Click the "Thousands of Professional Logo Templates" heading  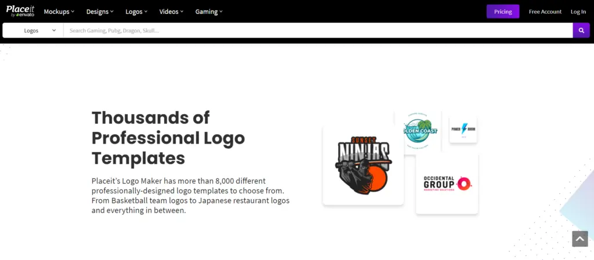168,138
